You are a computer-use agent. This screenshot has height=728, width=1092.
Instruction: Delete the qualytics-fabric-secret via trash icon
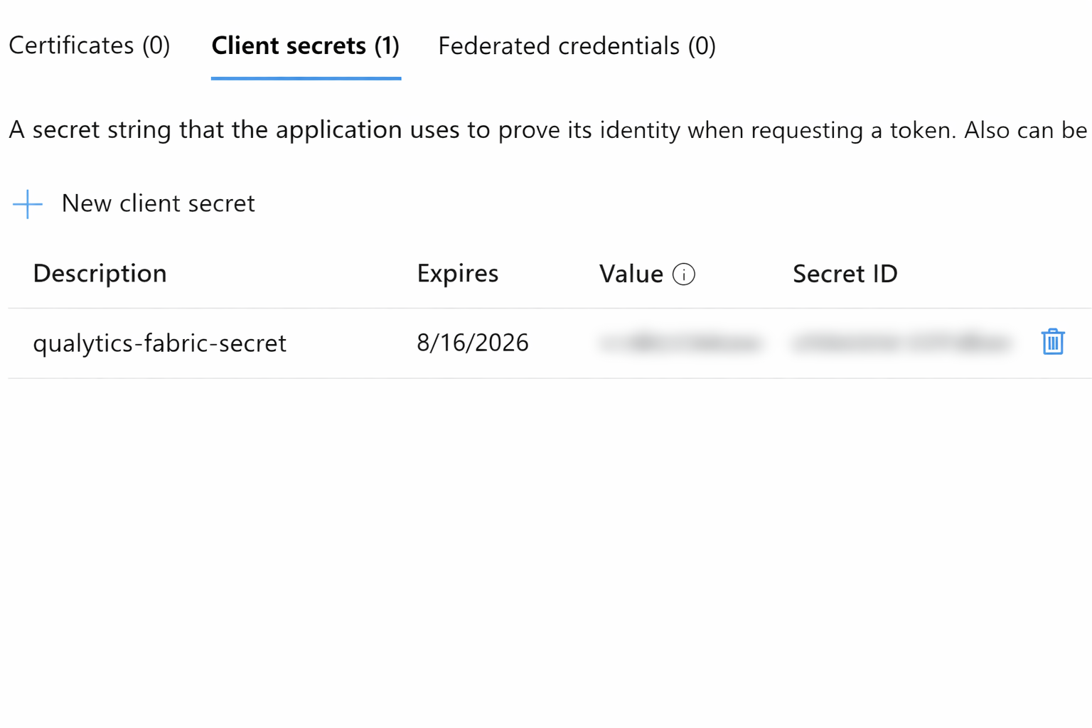point(1053,342)
